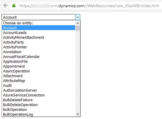
Task: Select ActivityPointer entity
Action: pos(39,47)
